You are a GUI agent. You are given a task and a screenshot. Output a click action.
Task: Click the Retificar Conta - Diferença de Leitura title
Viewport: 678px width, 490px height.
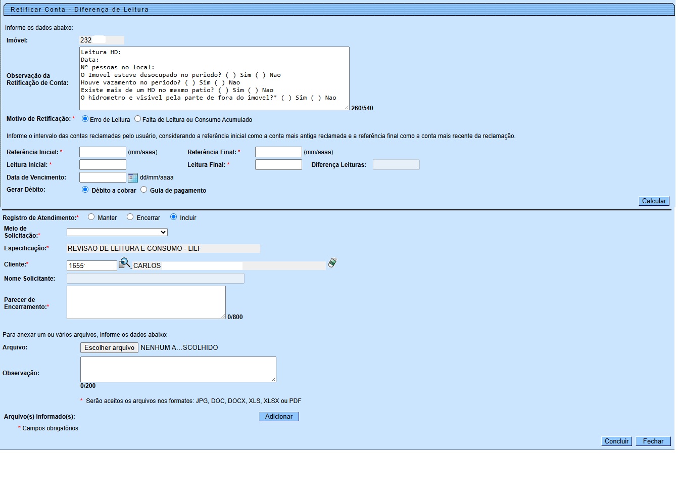[x=79, y=10]
